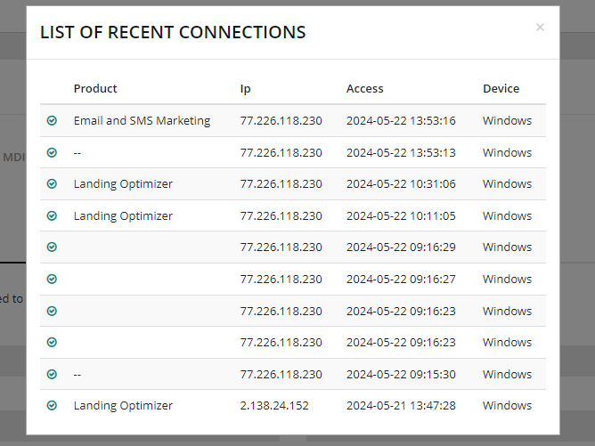Click the check icon for the 2.138.24.152 connection
Screen dimensions: 595x446
(52, 406)
